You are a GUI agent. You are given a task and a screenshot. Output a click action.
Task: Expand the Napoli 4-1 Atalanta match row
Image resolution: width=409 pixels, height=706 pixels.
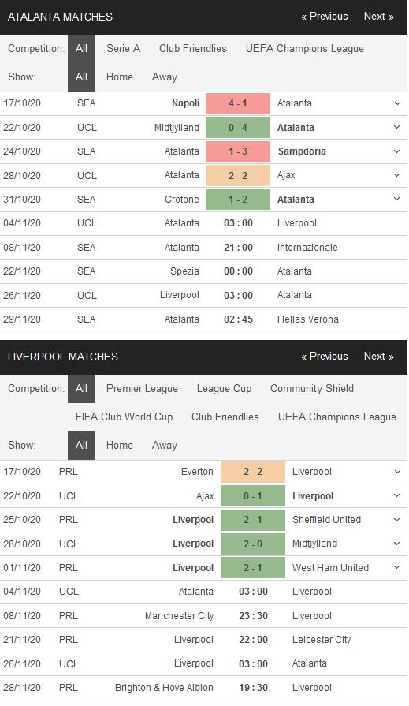(397, 103)
